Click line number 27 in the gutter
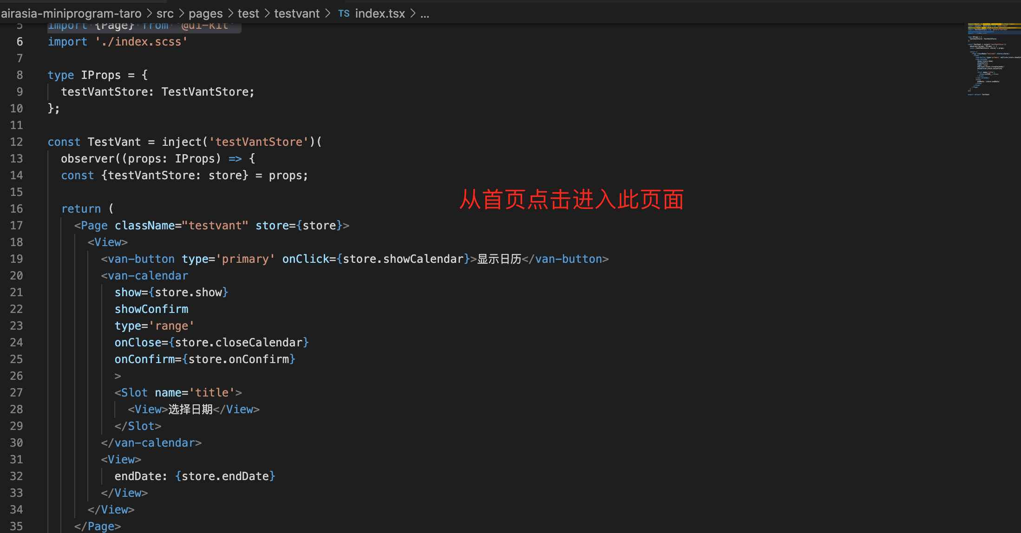 tap(16, 393)
